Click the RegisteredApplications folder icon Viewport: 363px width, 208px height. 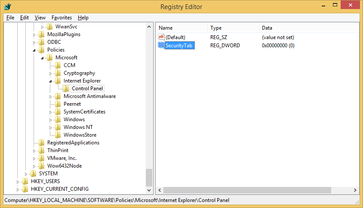(x=42, y=143)
